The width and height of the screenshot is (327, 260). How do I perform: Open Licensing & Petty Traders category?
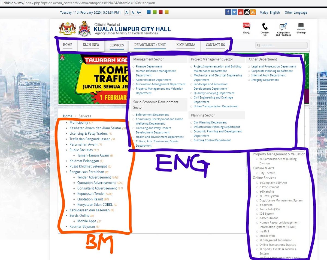pos(89,134)
